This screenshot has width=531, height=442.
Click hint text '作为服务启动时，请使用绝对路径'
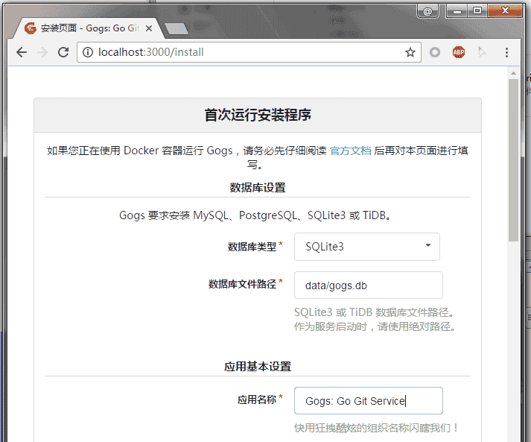coord(374,326)
